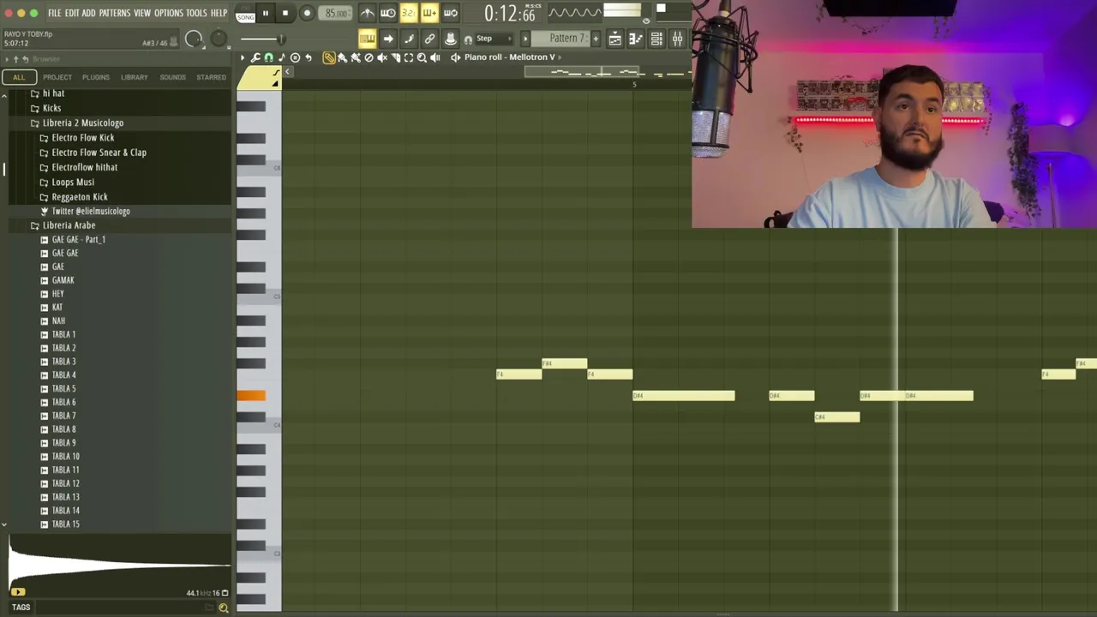Open Electro Flow Kick folder
Viewport: 1097px width, 617px height.
pos(82,138)
